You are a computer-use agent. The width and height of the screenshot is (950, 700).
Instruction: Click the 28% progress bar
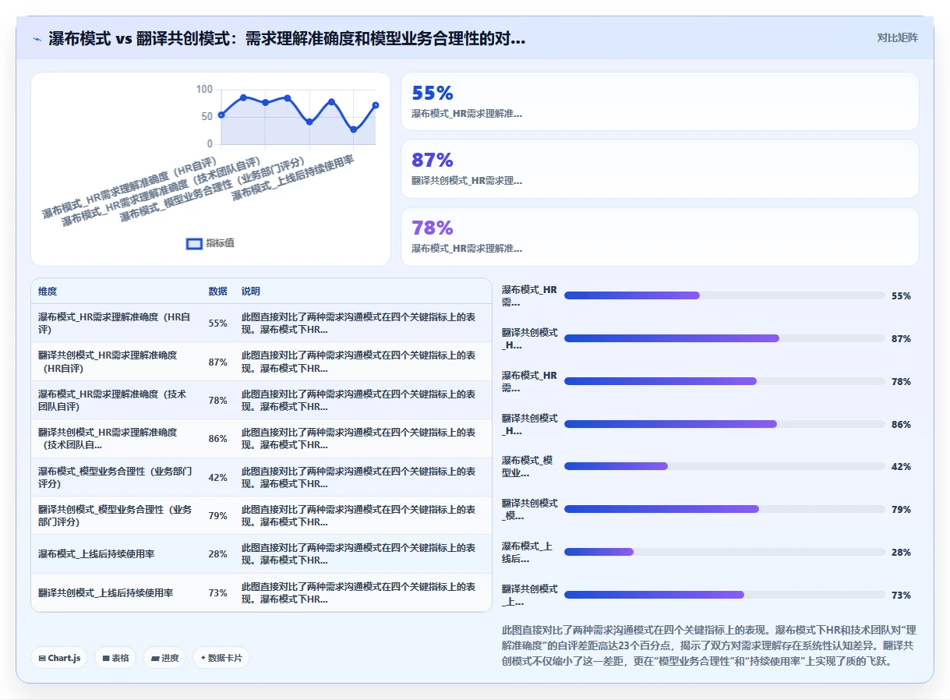[x=725, y=552]
